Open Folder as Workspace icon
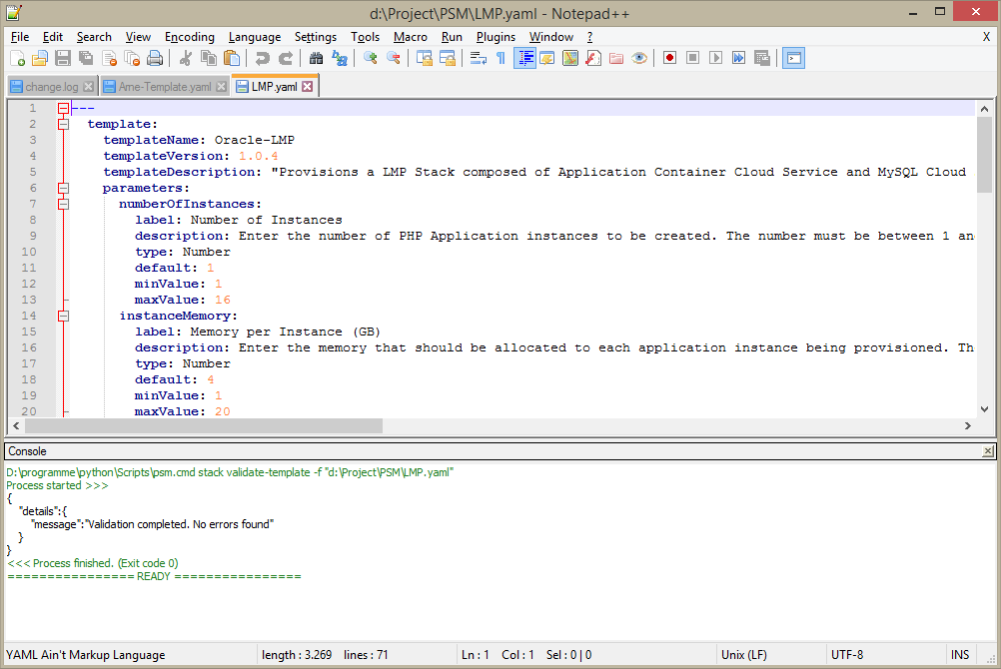Image resolution: width=1001 pixels, height=669 pixels. pyautogui.click(x=616, y=59)
